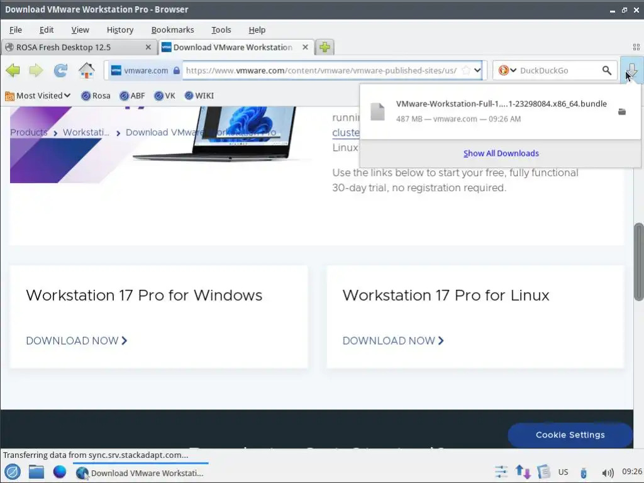
Task: Follow the Workstati... breadcrumb link
Action: point(86,132)
